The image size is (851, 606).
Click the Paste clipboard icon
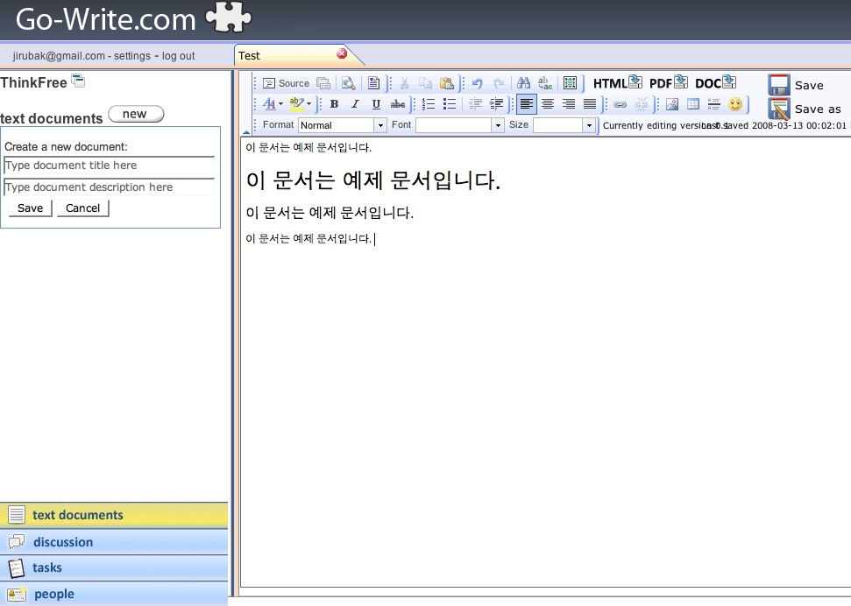point(447,83)
